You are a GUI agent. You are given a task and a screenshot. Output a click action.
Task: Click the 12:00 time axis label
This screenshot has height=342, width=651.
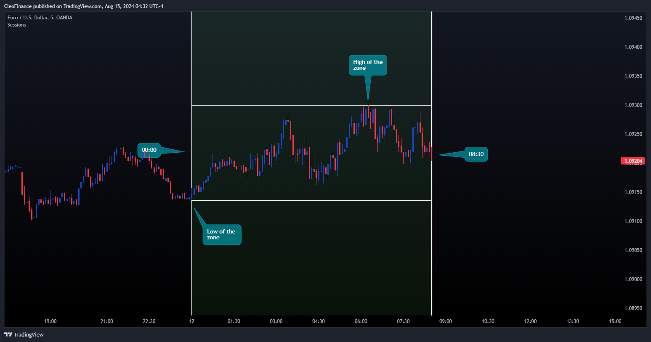coord(530,321)
